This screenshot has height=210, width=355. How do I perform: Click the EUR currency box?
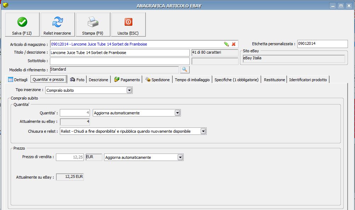[x=94, y=157]
